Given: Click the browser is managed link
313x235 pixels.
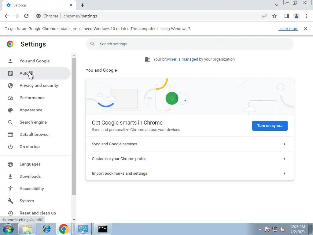Looking at the screenshot, I should [180, 59].
